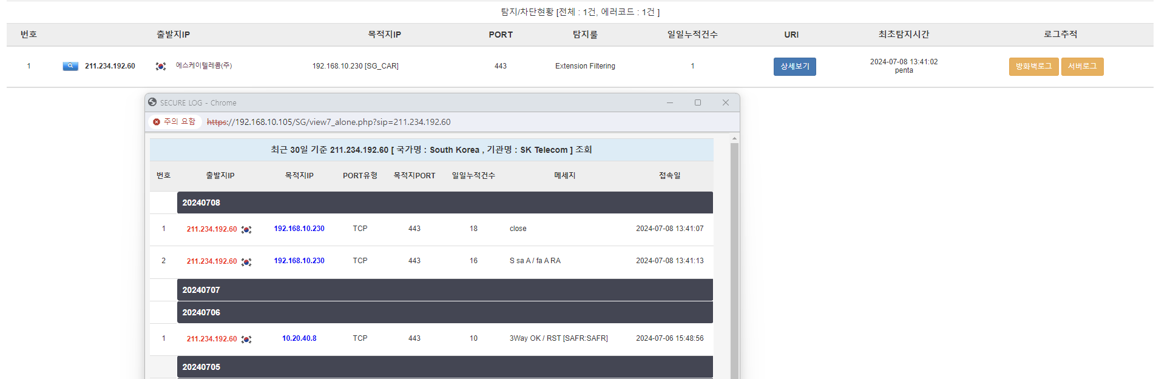
Task: Open the 방화벽로그 firewall log
Action: 1033,67
